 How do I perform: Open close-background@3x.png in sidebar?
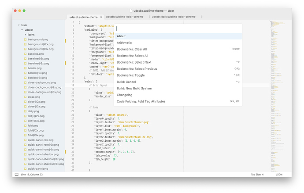coord(44,92)
